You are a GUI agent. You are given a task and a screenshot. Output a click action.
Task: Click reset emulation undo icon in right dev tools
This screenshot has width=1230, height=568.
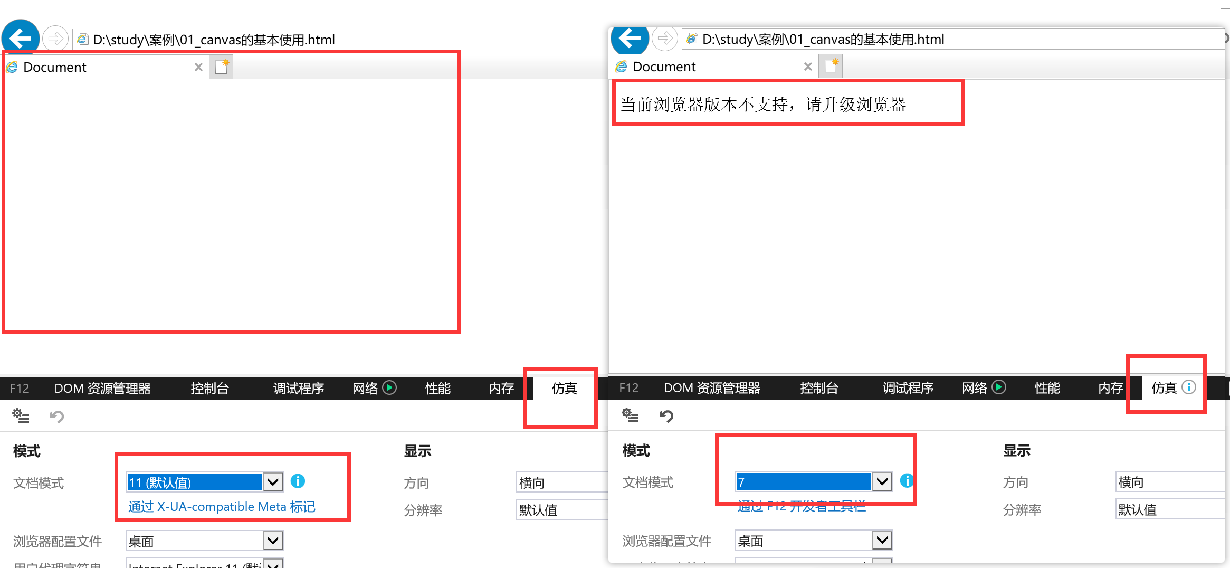click(666, 416)
